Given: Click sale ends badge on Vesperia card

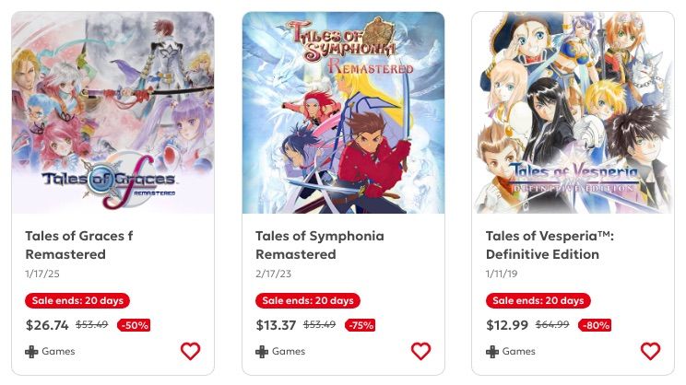Looking at the screenshot, I should 538,300.
